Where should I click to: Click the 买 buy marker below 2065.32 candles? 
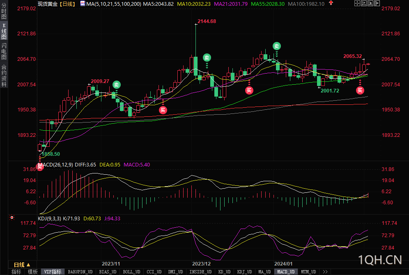point(360,90)
